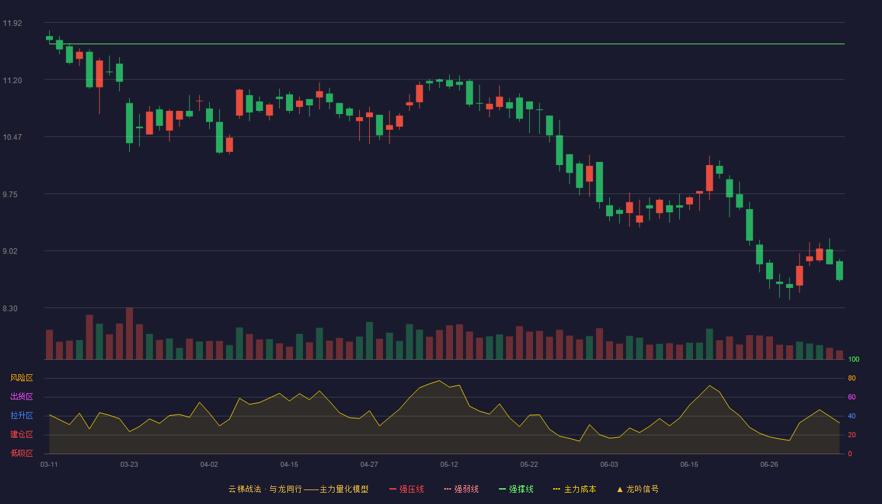The height and width of the screenshot is (504, 882).
Task: Click the first candlestick at 03-11
Action: [x=49, y=38]
